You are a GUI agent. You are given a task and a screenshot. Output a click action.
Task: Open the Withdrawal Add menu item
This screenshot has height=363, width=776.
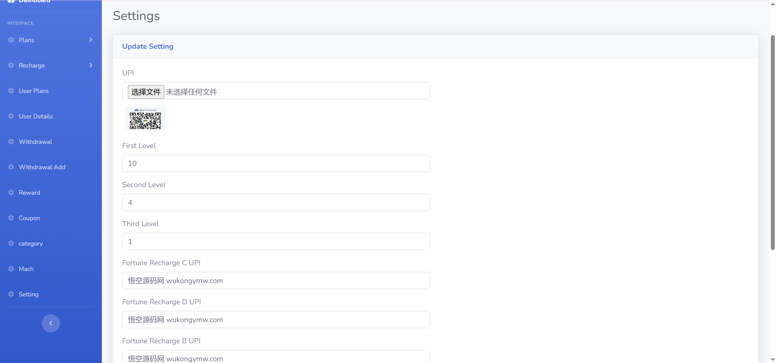42,167
